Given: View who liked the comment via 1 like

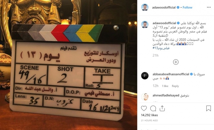Looking at the screenshot, I should tap(165, 86).
